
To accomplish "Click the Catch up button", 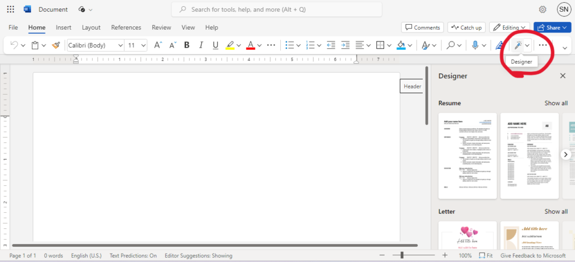I will coord(467,27).
